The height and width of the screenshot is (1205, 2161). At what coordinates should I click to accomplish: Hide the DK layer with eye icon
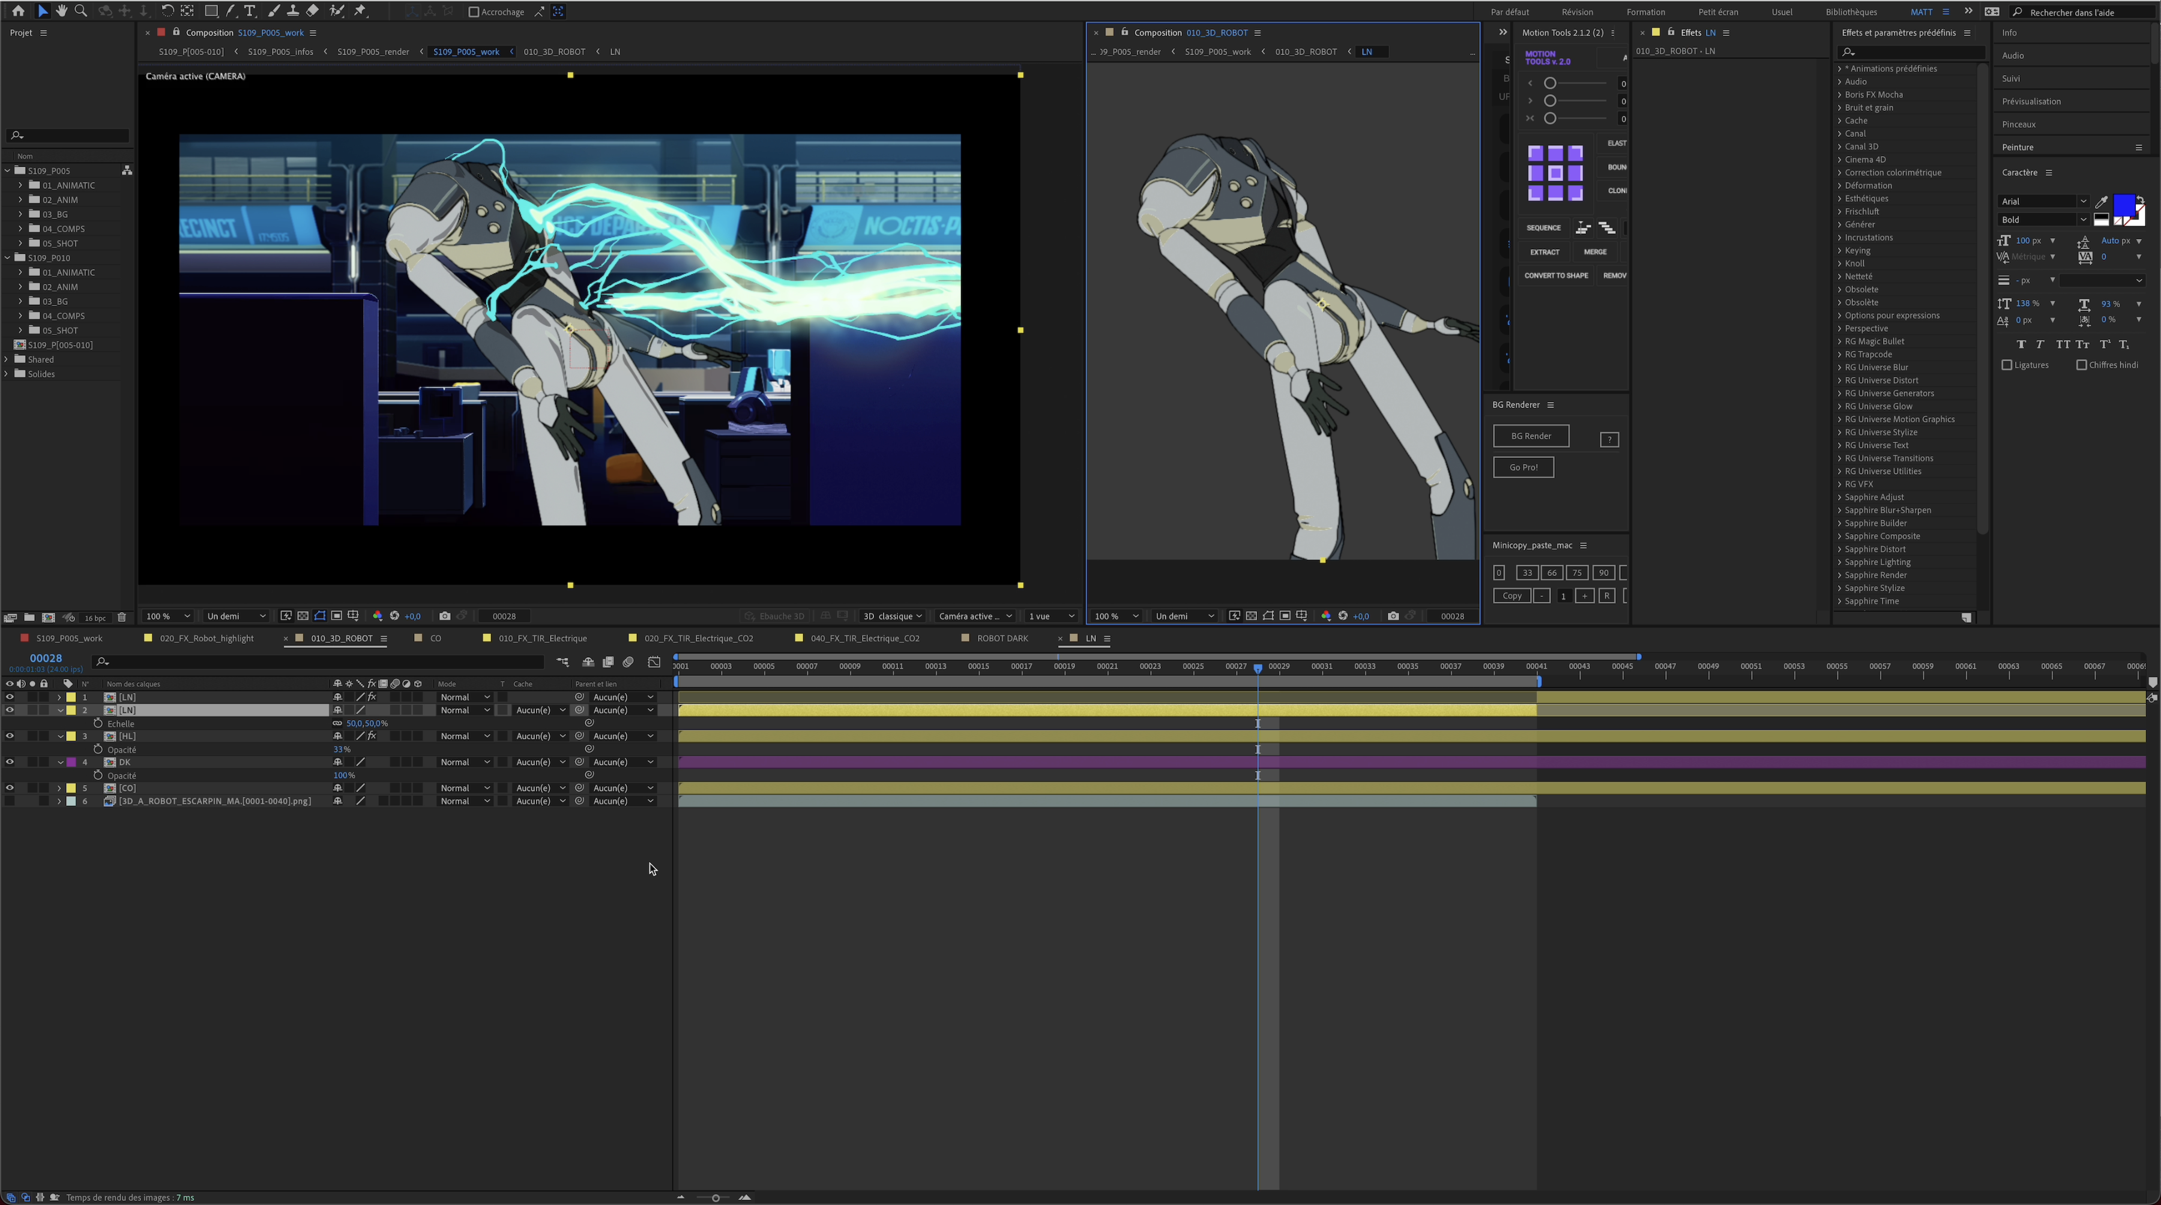point(9,762)
